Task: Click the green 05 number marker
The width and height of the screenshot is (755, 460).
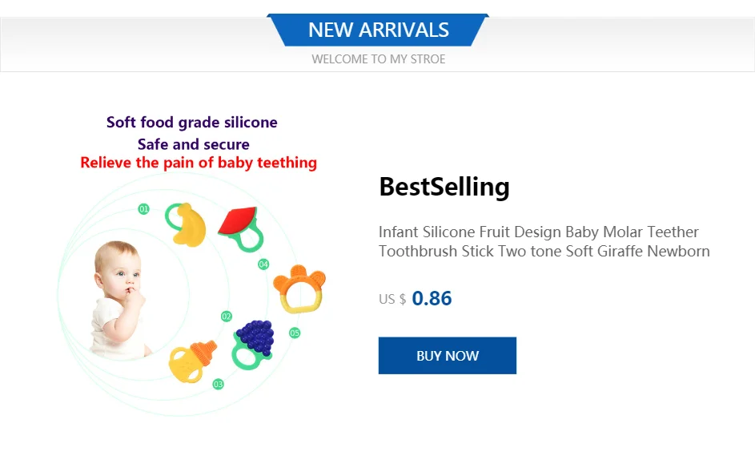Action: click(x=295, y=333)
